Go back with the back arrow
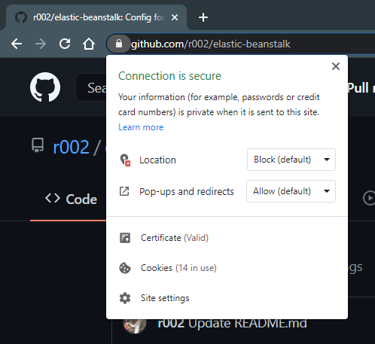 click(x=17, y=44)
